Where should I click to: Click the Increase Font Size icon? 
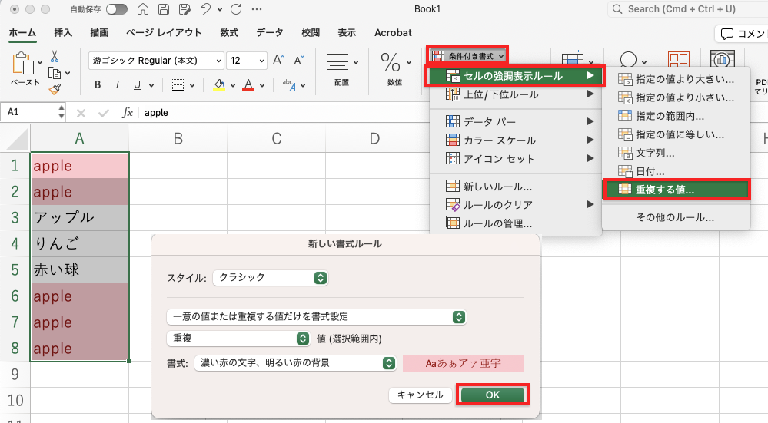click(278, 61)
